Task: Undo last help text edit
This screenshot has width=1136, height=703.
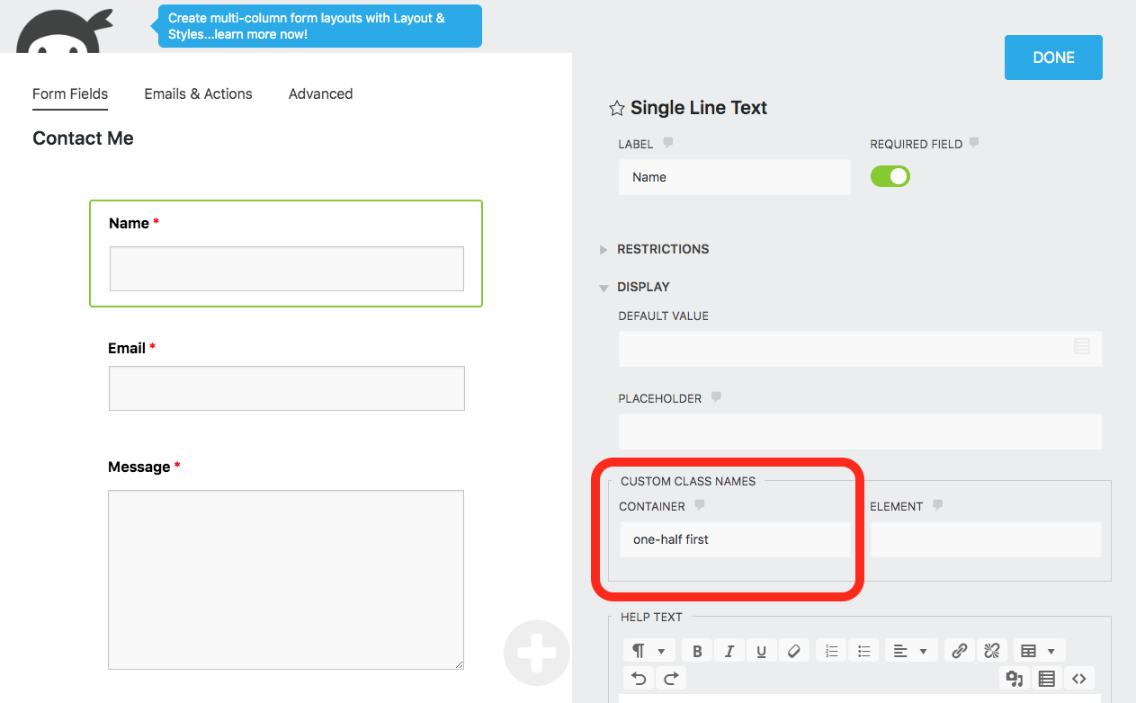Action: [x=638, y=678]
